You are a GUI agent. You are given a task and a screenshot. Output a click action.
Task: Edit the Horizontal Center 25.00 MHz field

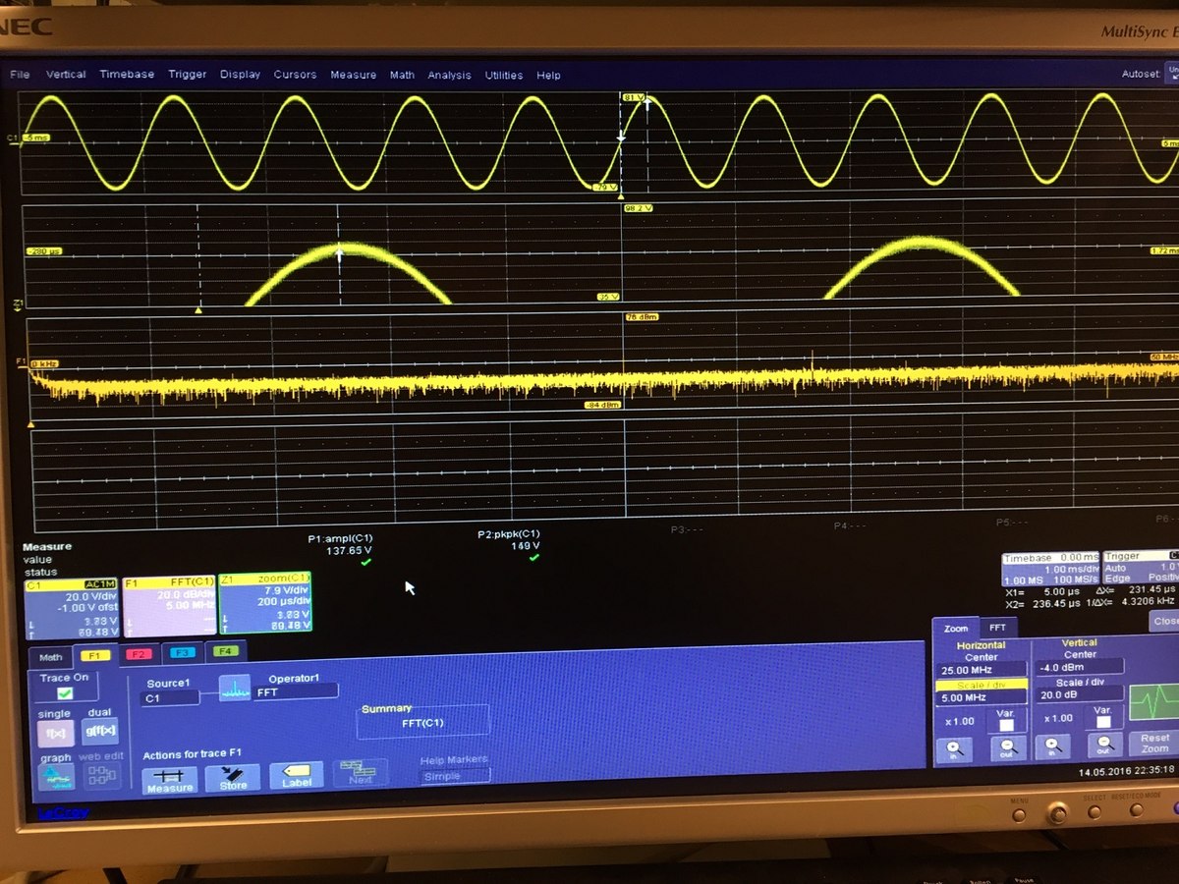(x=981, y=670)
